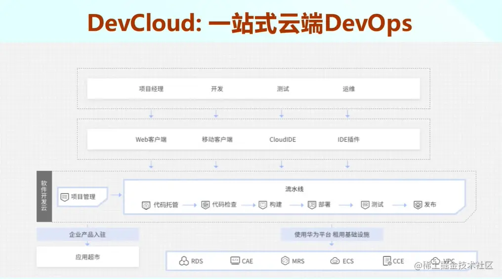Viewport: 502px width, 279px height.
Task: Click the 使用华为平台 租用基础设施 banner
Action: 332,235
